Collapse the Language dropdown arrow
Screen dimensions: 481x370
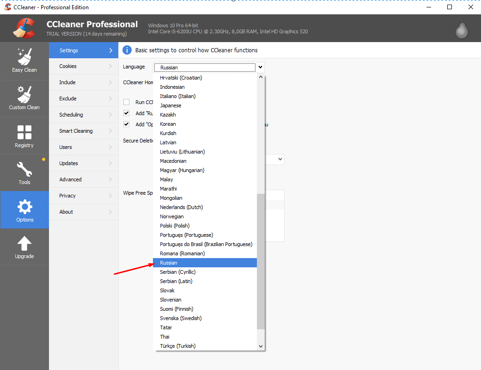[261, 67]
